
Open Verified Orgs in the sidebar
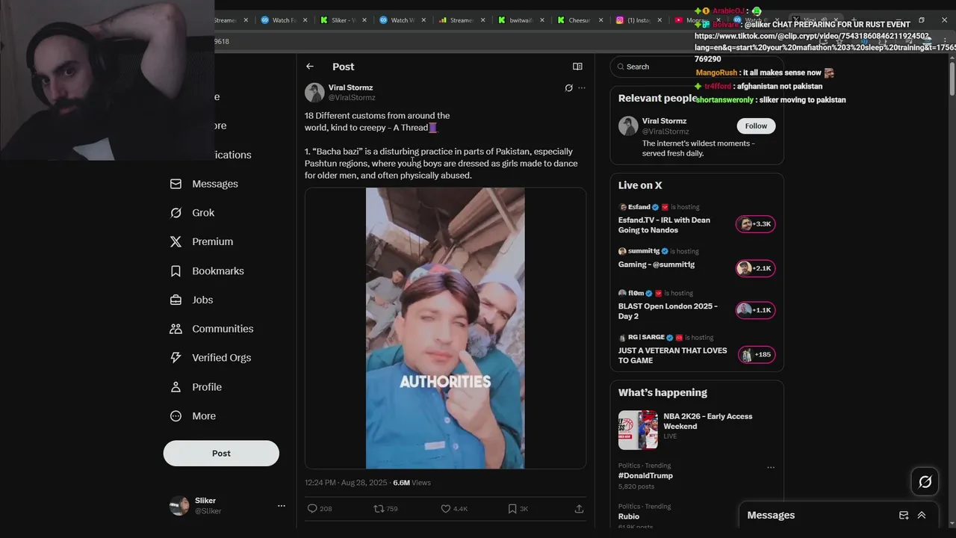tap(221, 358)
